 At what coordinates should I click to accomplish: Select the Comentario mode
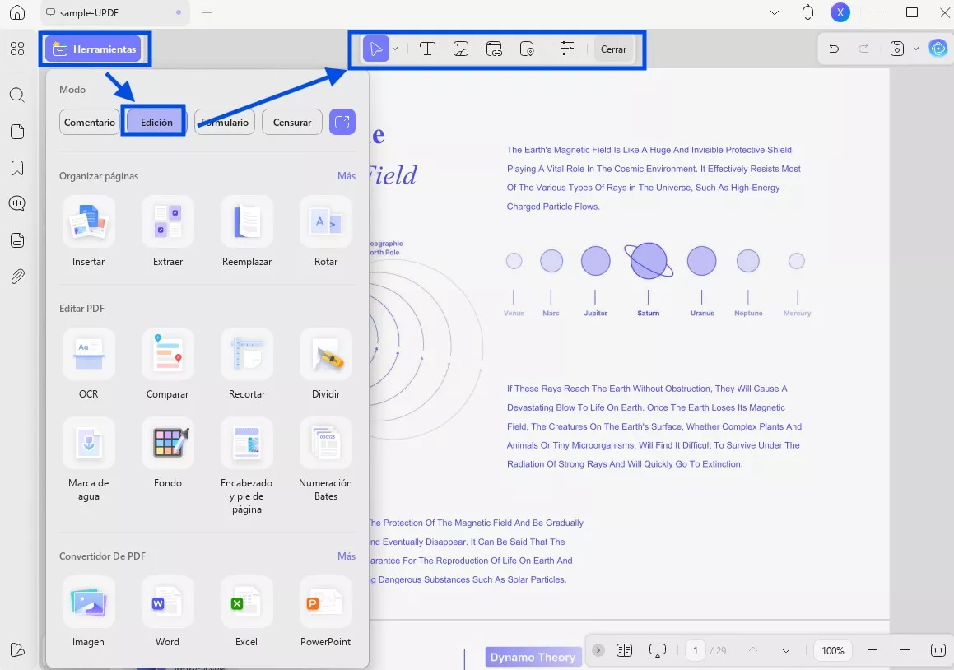click(90, 123)
